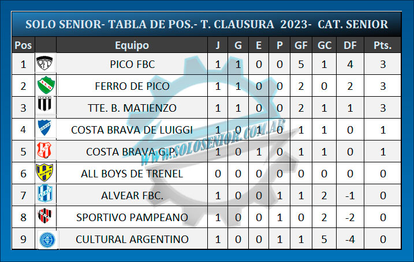Click the GF column header
414x262 pixels.
[301, 45]
